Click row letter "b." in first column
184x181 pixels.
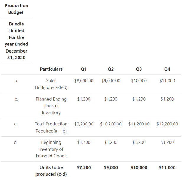point(16,99)
